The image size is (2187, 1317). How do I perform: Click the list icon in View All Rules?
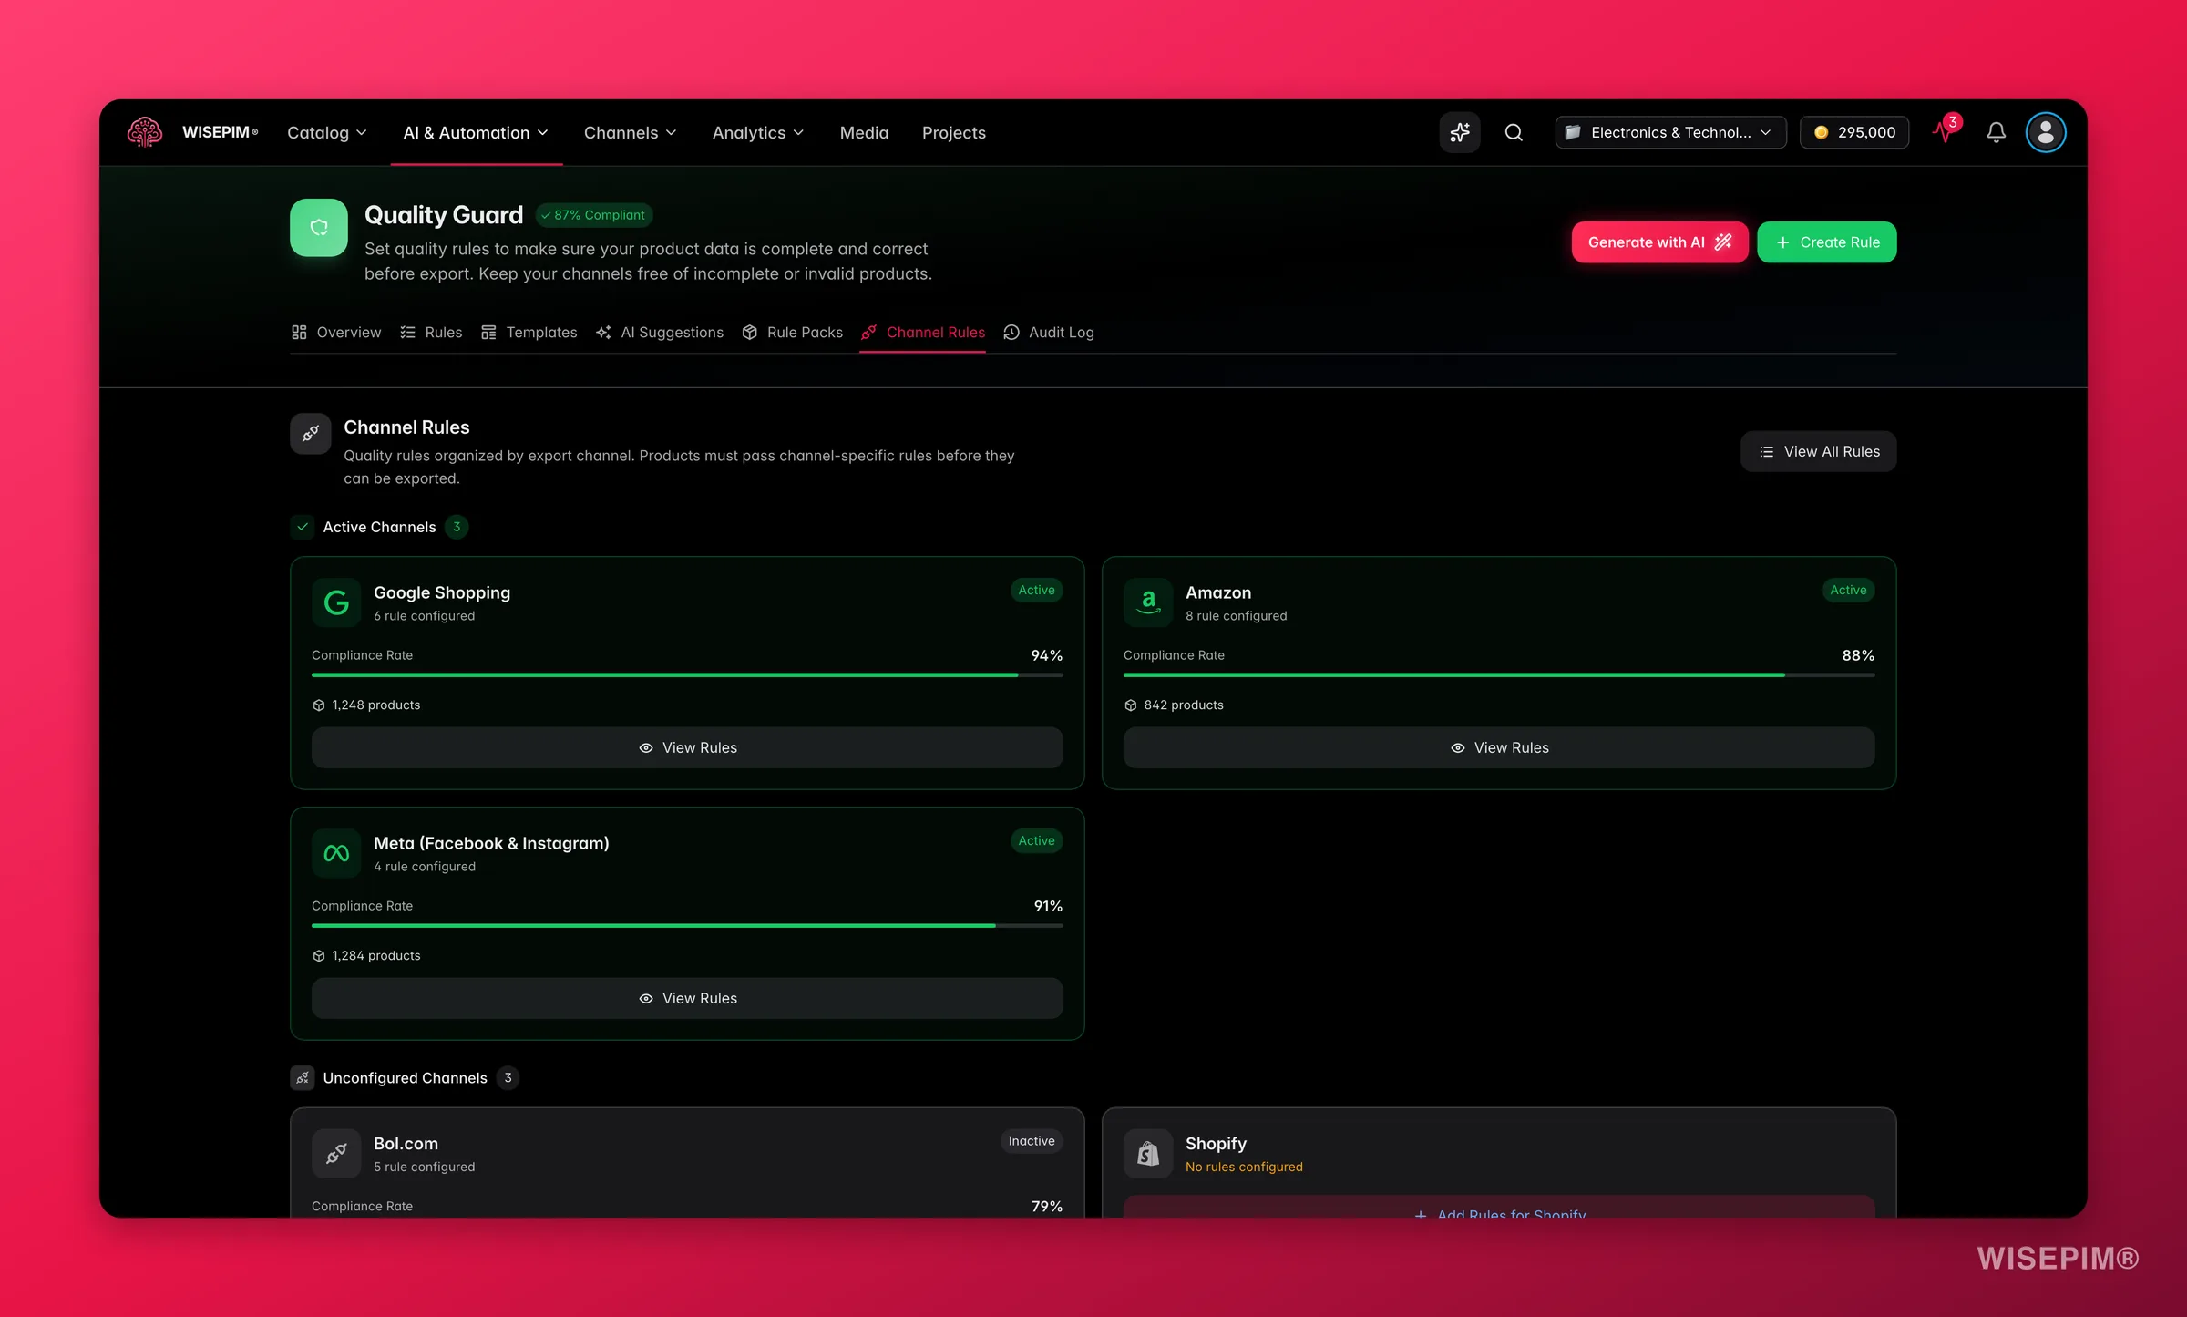tap(1767, 452)
